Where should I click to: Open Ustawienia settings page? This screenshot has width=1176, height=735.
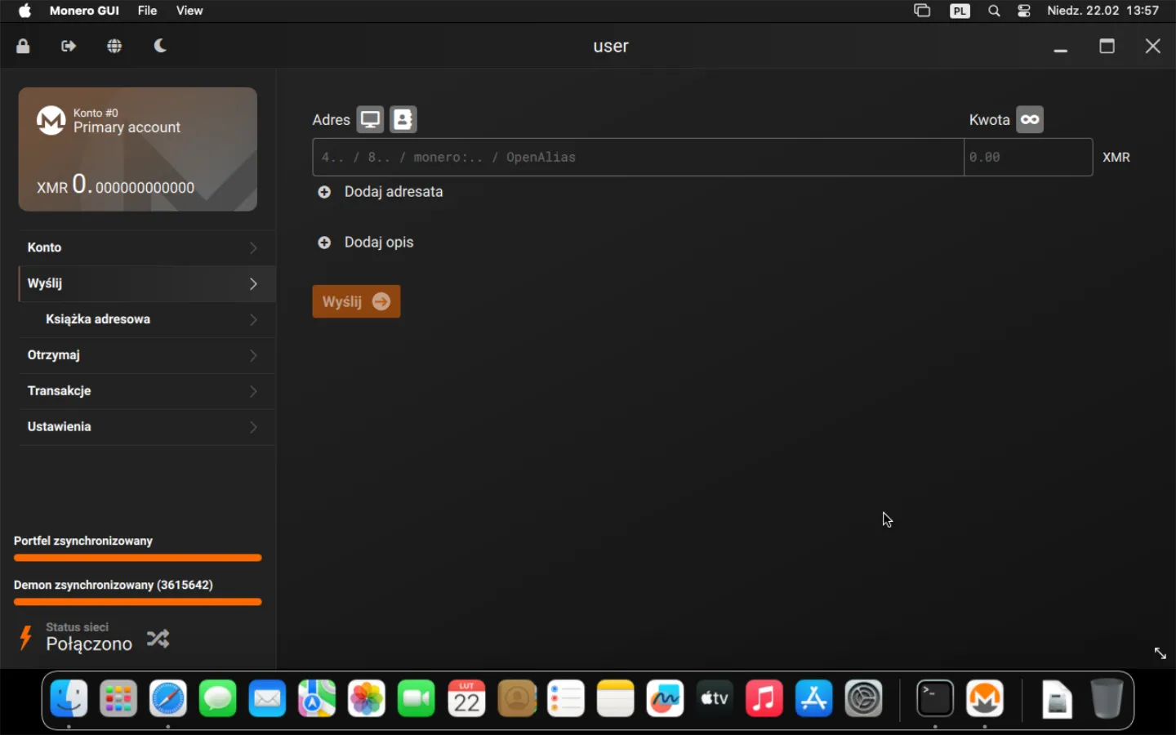point(147,427)
